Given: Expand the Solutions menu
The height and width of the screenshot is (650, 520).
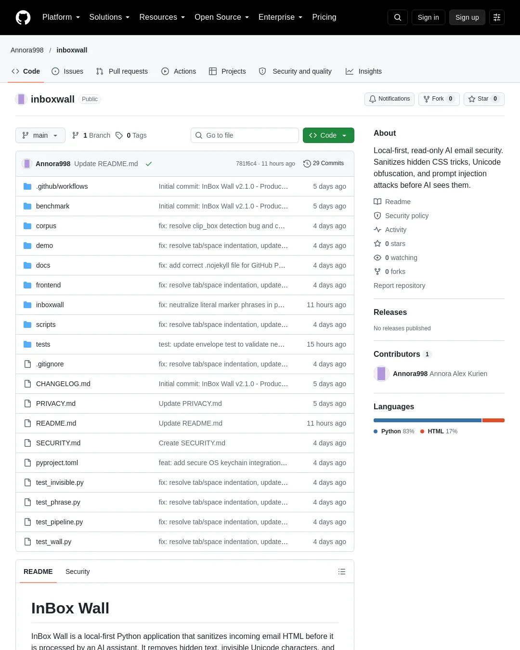Looking at the screenshot, I should point(109,17).
